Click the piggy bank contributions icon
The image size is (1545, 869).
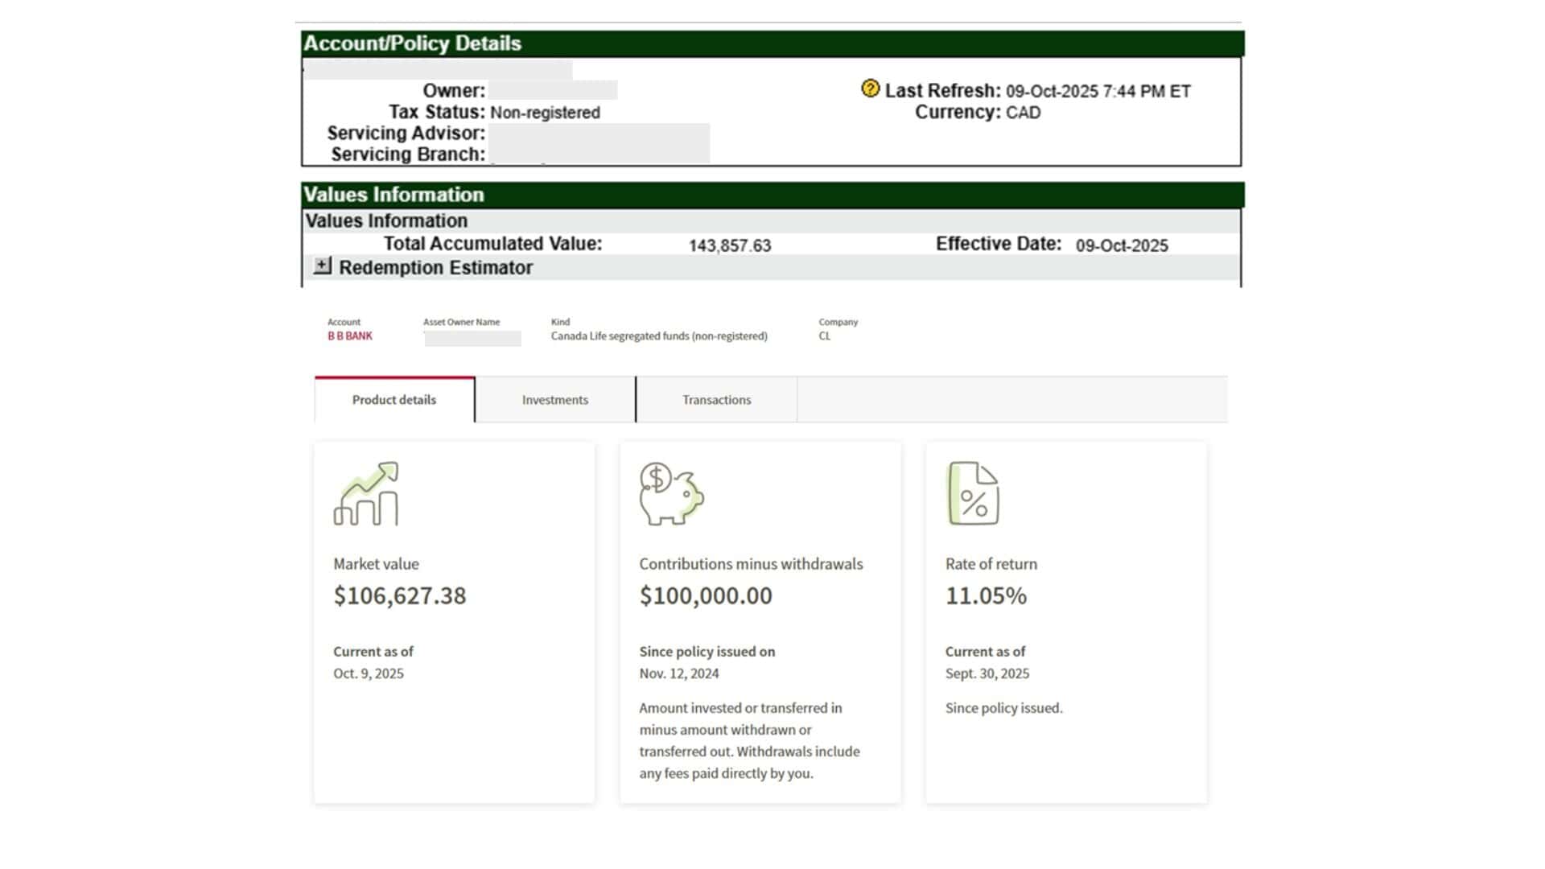pyautogui.click(x=671, y=493)
